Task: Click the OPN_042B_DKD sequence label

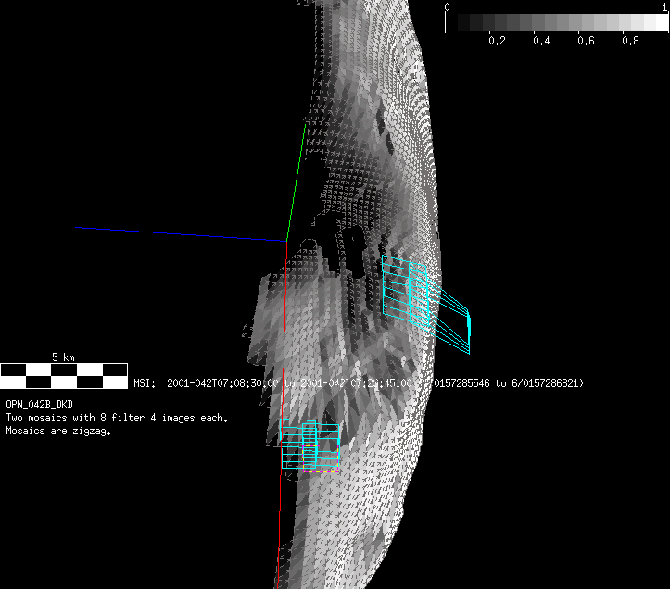Action: [x=39, y=405]
